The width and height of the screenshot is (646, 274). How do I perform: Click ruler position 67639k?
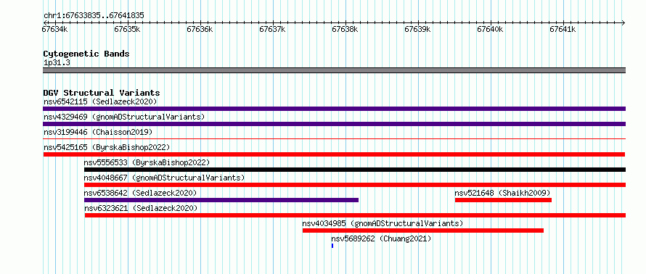tap(418, 29)
